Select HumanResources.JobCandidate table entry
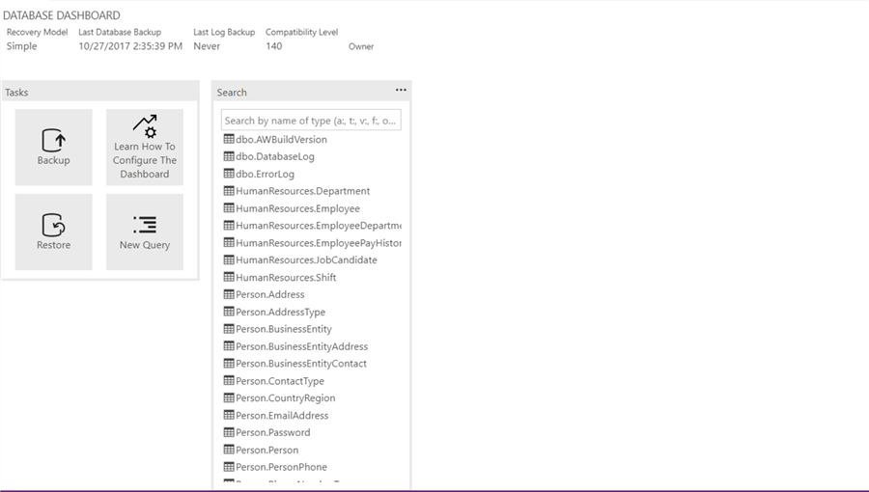The width and height of the screenshot is (869, 492). coord(306,260)
